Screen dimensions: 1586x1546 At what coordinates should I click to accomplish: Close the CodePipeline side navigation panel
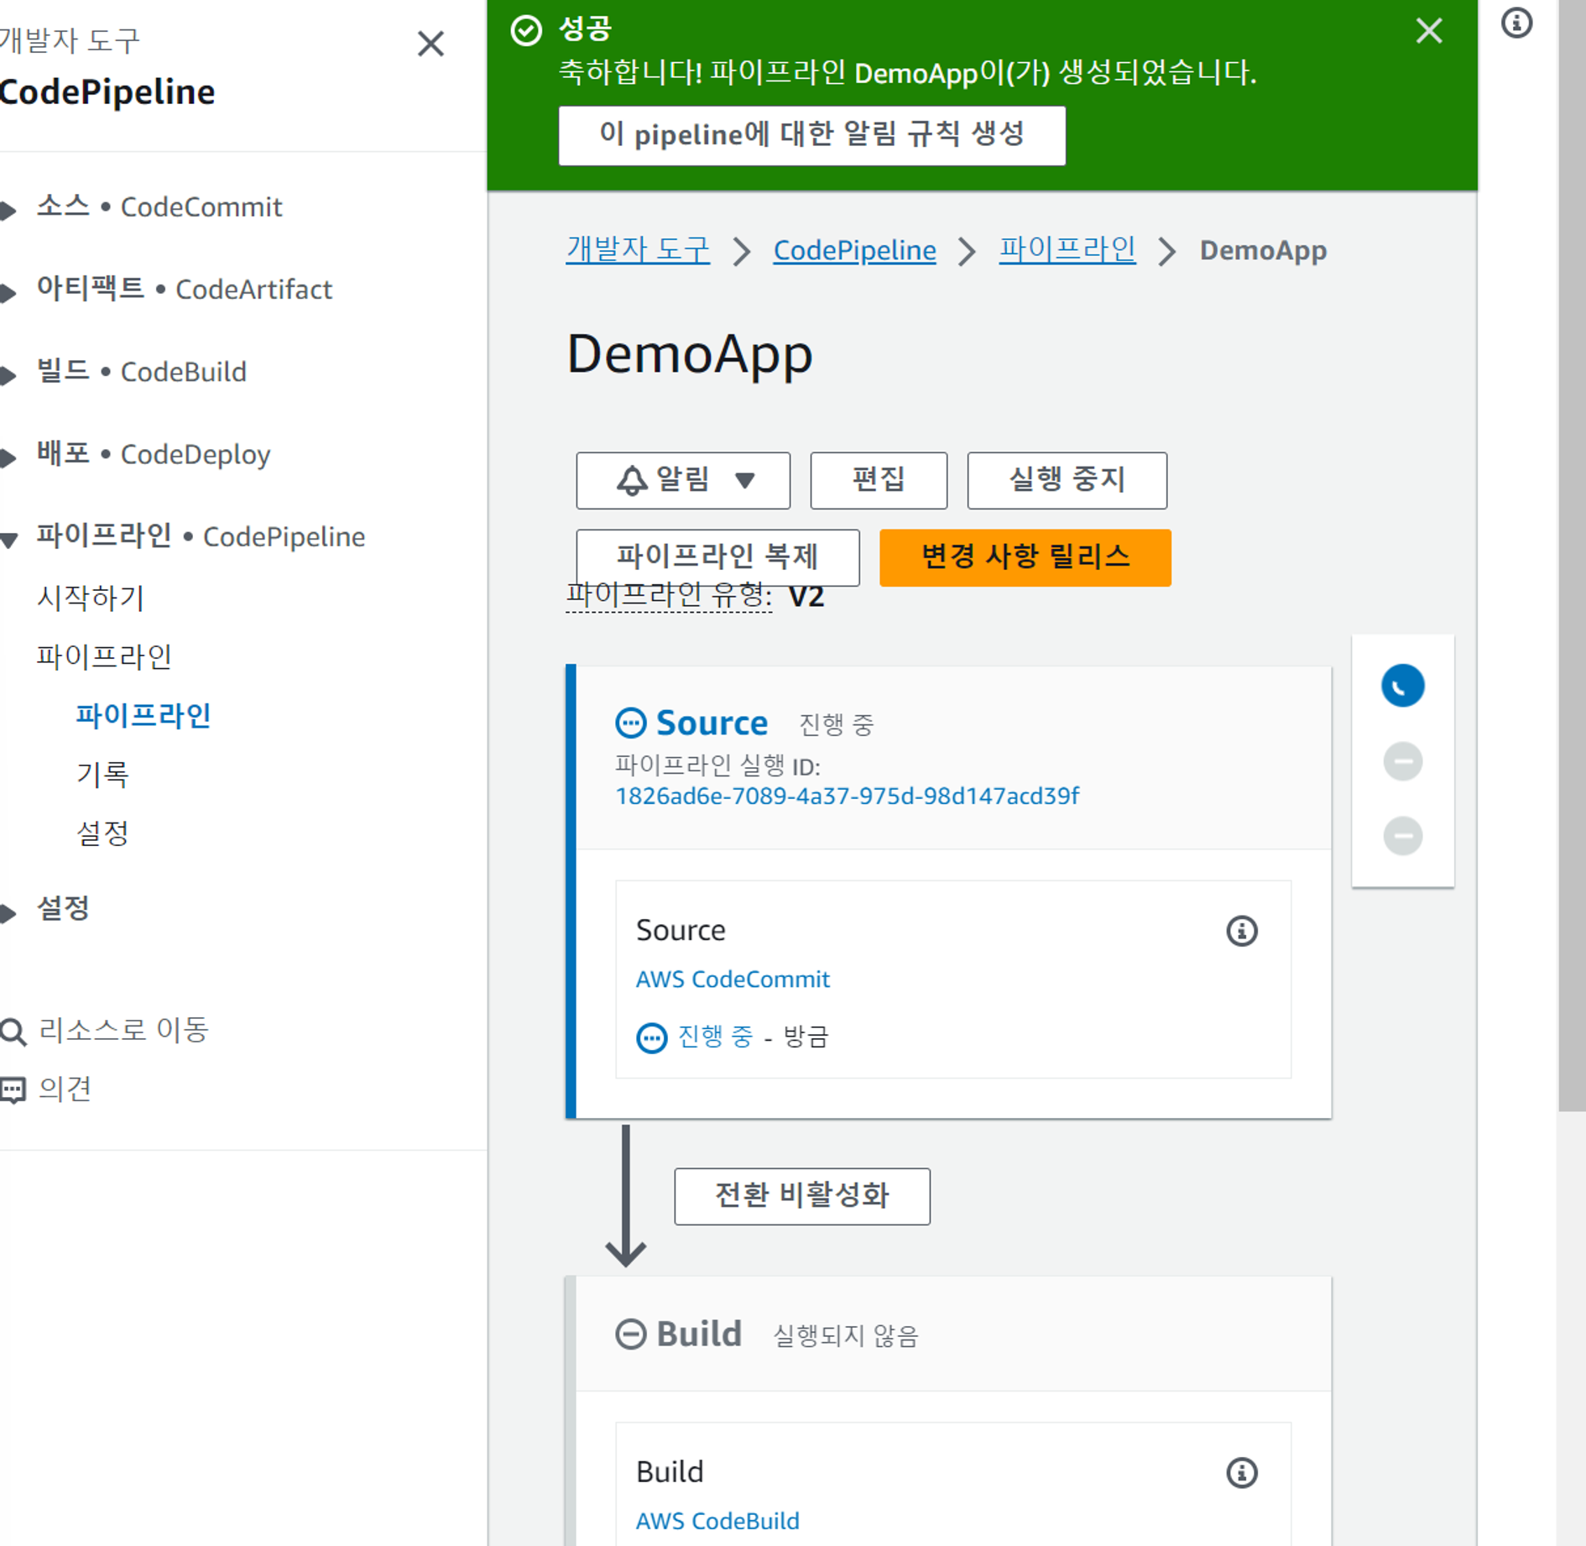[x=430, y=43]
